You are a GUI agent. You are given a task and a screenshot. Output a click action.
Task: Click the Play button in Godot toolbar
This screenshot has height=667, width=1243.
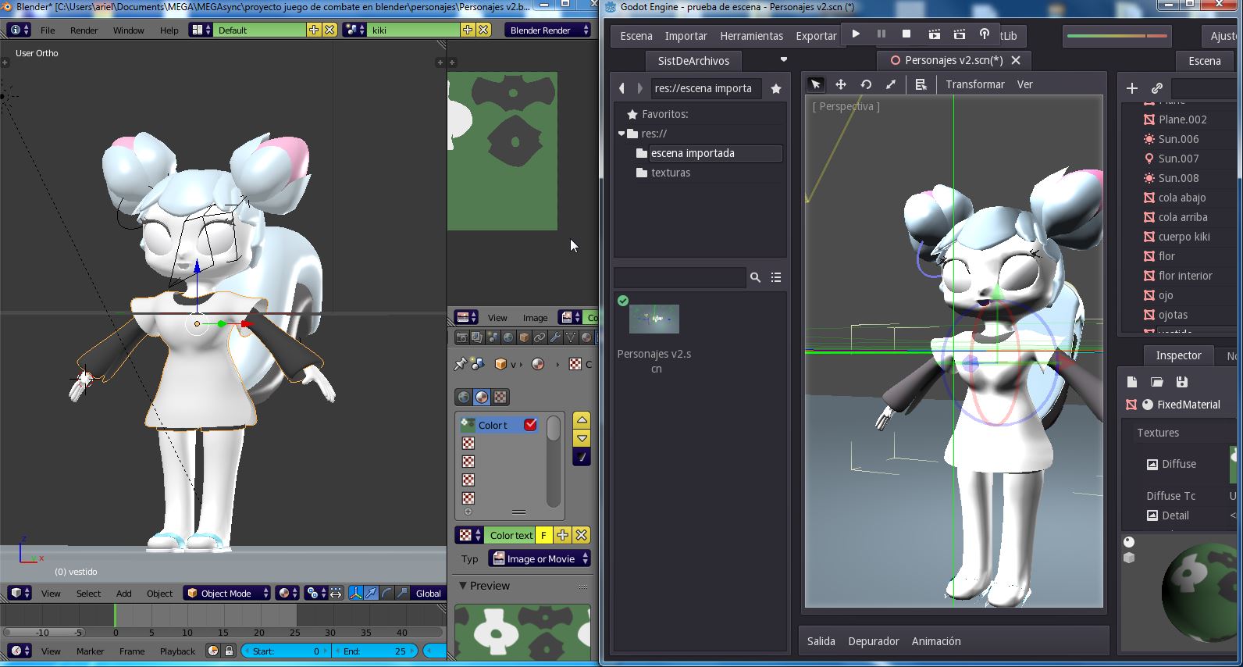(856, 34)
